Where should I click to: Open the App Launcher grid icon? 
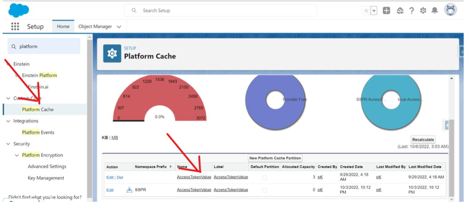[x=15, y=27]
